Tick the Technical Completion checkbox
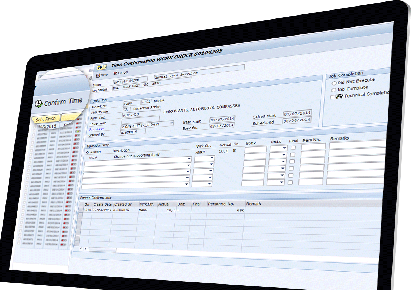Screen dimensions: 415x290 (x=333, y=97)
